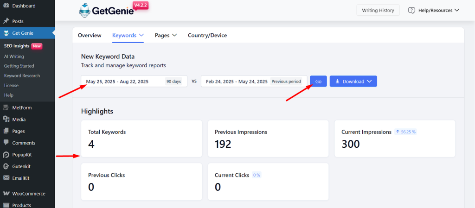Click the Gutenkit icon
The width and height of the screenshot is (475, 208).
tap(6, 166)
